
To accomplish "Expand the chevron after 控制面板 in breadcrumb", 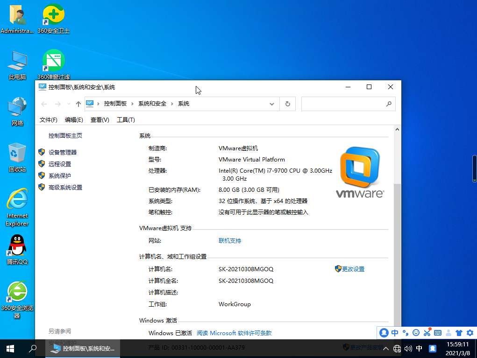I will [x=132, y=104].
